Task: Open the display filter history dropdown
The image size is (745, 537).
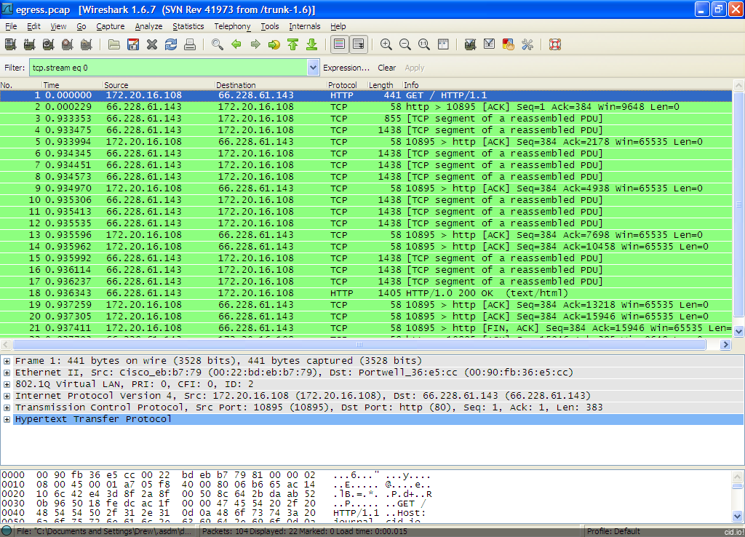Action: [313, 68]
